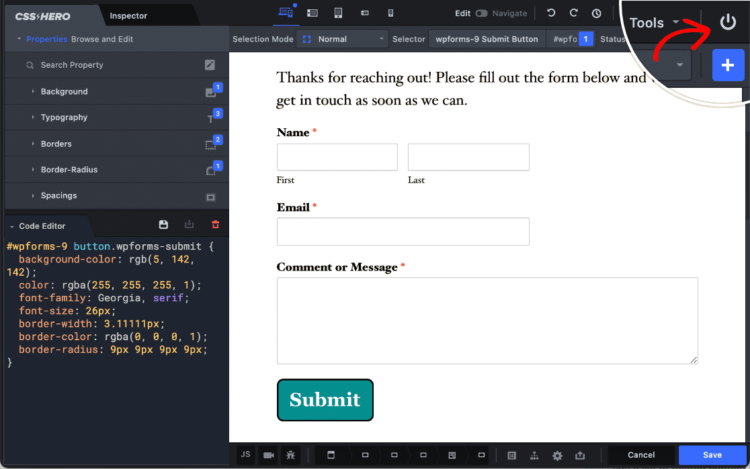This screenshot has width=750, height=469.
Task: Click the Email input field
Action: (403, 231)
